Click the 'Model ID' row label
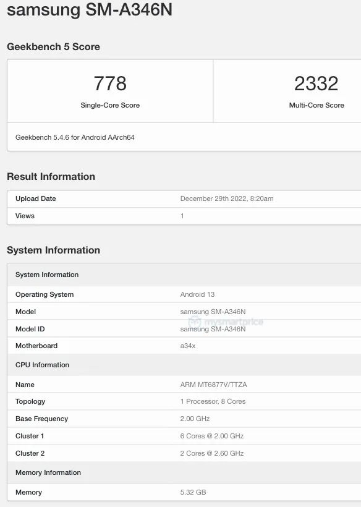 click(30, 329)
